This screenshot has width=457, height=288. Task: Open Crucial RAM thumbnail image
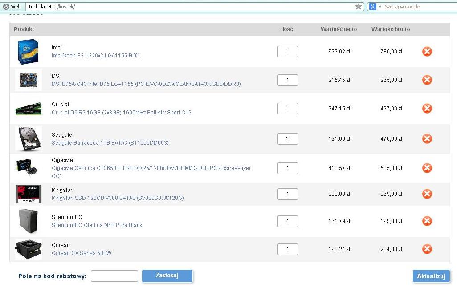28,108
